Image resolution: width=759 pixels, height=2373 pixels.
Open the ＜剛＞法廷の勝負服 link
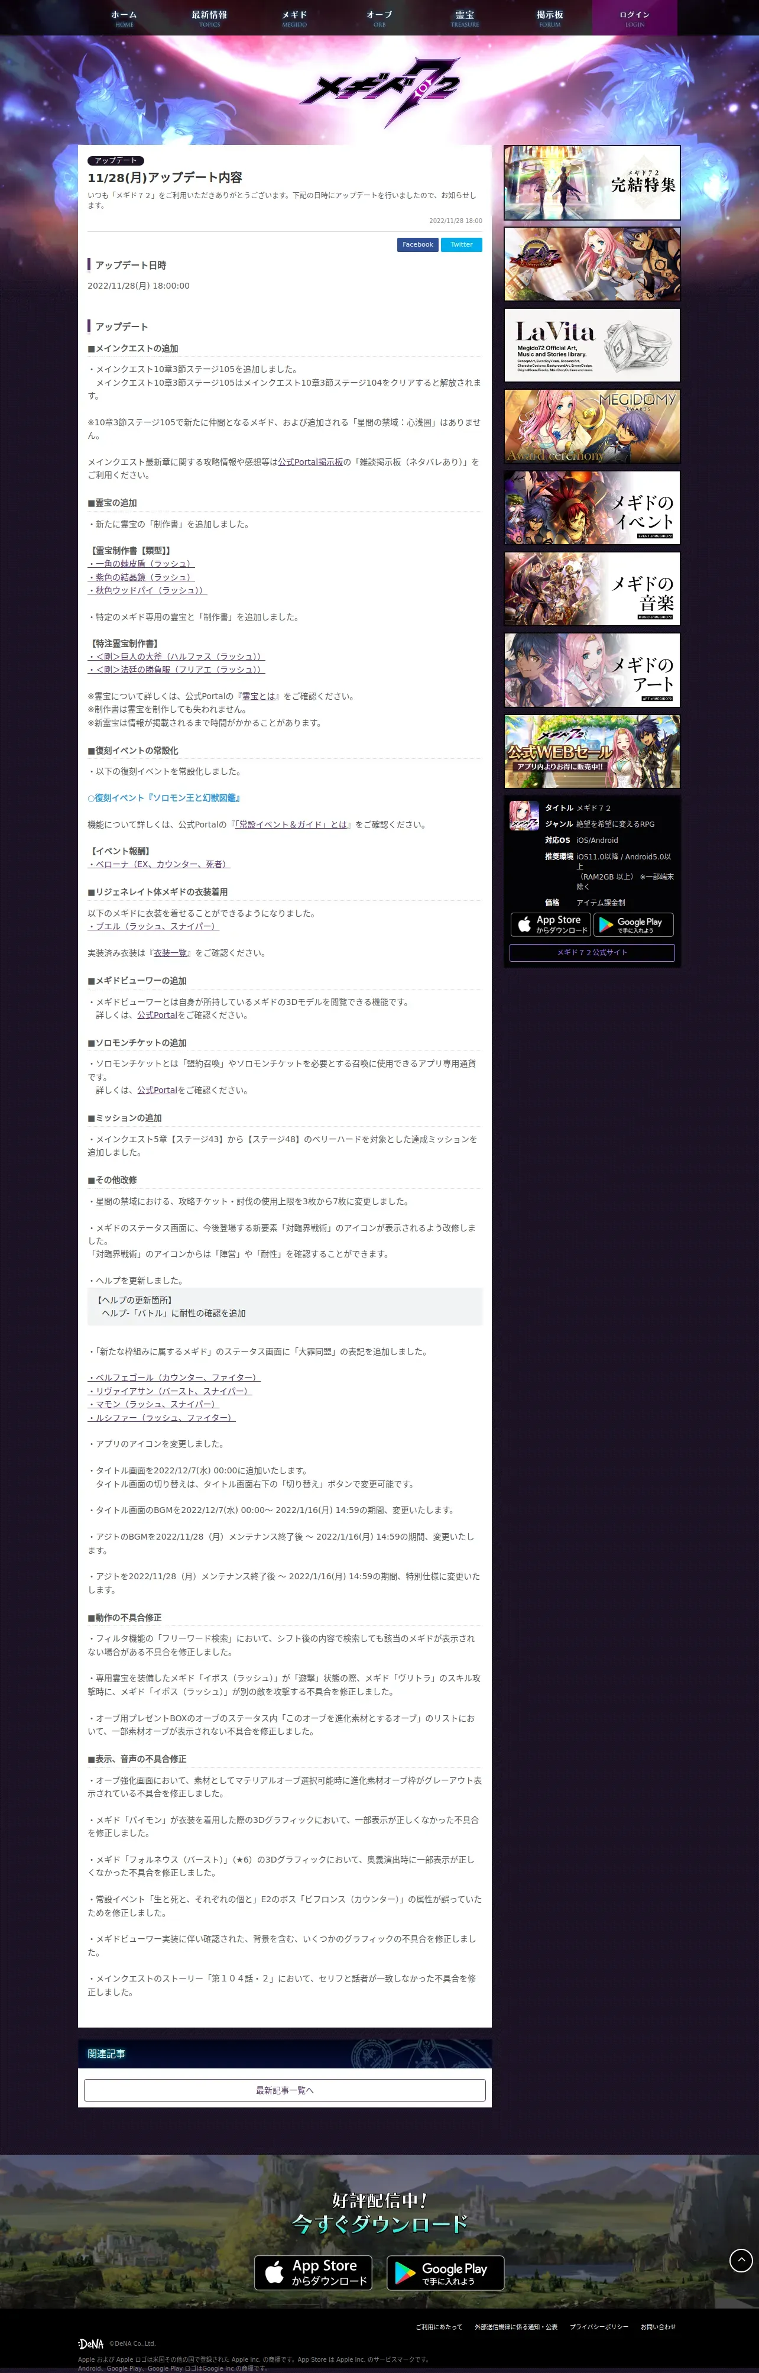176,670
